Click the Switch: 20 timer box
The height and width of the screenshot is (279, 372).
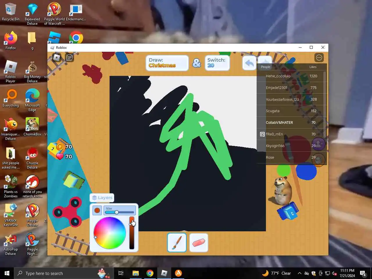(x=217, y=63)
